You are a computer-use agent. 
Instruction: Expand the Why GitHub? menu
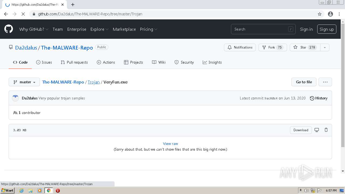pyautogui.click(x=34, y=29)
